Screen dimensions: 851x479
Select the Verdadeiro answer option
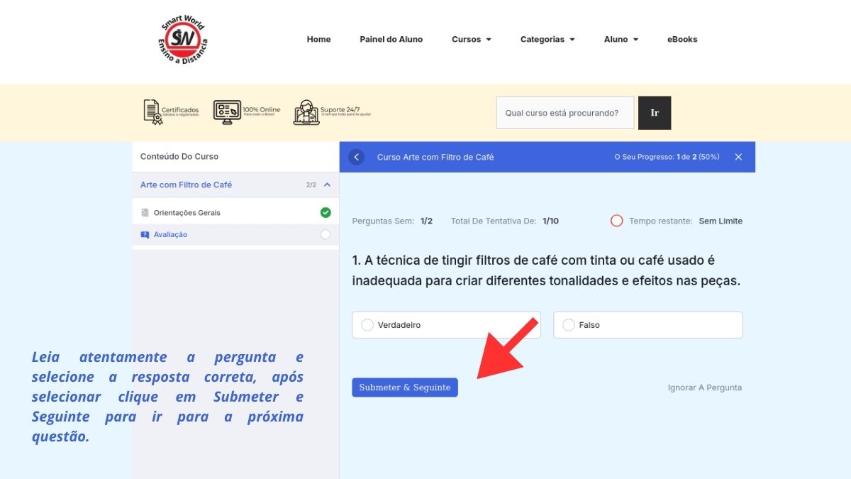click(x=367, y=325)
